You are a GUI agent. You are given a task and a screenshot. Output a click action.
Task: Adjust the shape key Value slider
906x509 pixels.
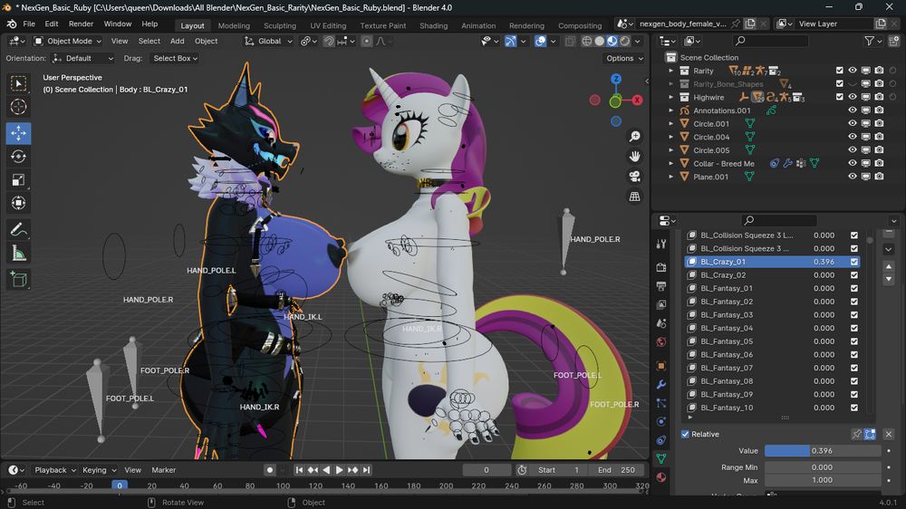tap(823, 451)
